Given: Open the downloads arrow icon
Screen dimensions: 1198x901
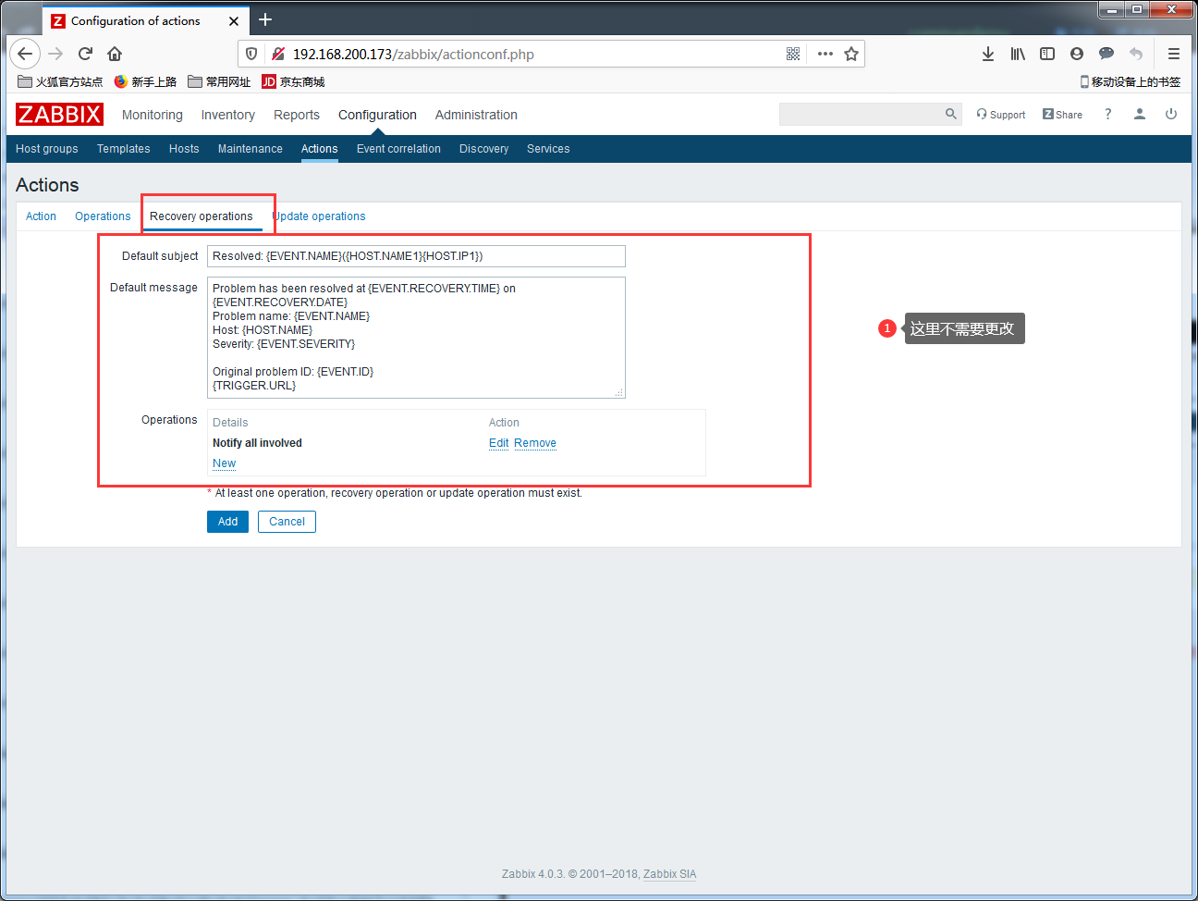Looking at the screenshot, I should pyautogui.click(x=988, y=54).
